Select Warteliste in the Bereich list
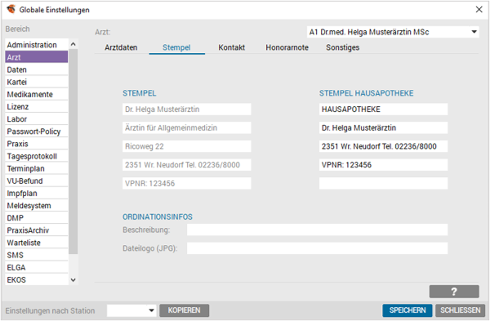490x321 pixels. pyautogui.click(x=37, y=243)
